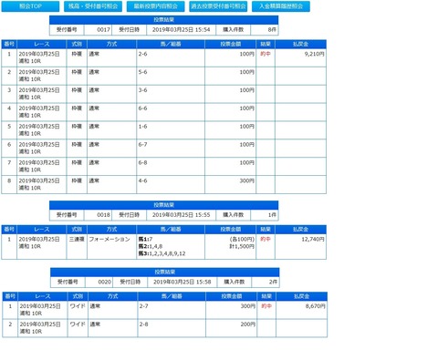Select receipt number 0020 value
This screenshot has width=438, height=350.
point(105,282)
